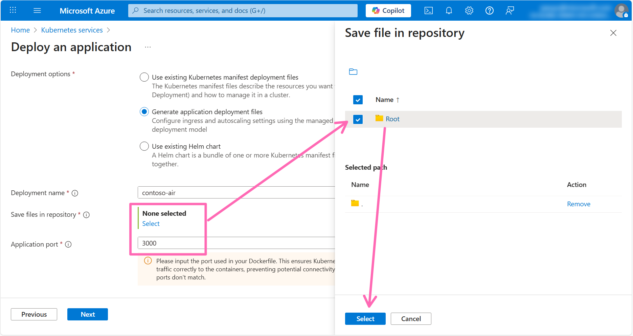Open Copilot from the top bar

(x=388, y=10)
